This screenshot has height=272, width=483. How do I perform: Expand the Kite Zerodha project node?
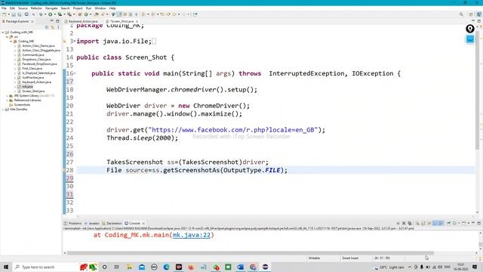point(3,109)
